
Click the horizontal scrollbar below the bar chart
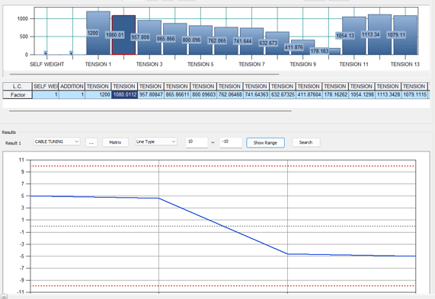(144, 75)
